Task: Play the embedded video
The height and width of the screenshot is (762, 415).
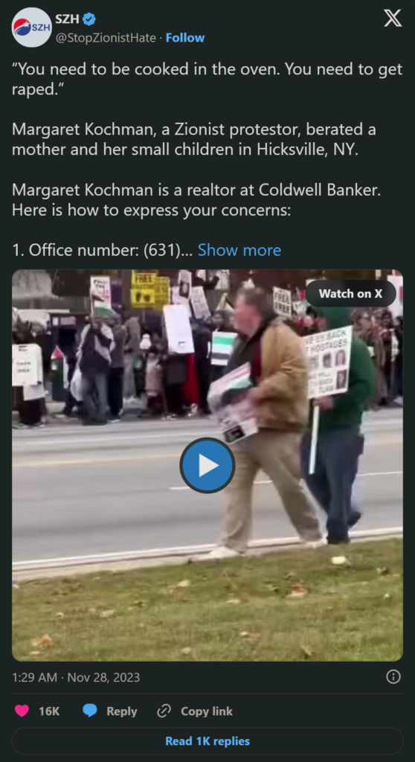Action: [207, 466]
